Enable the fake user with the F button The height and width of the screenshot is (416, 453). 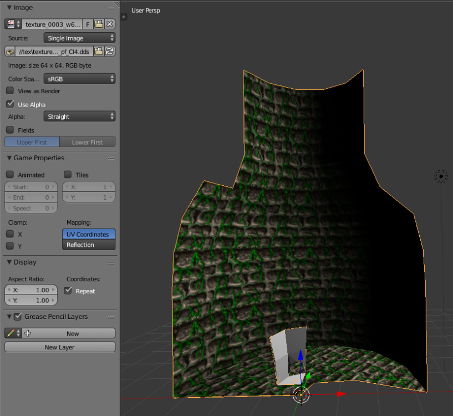point(87,24)
